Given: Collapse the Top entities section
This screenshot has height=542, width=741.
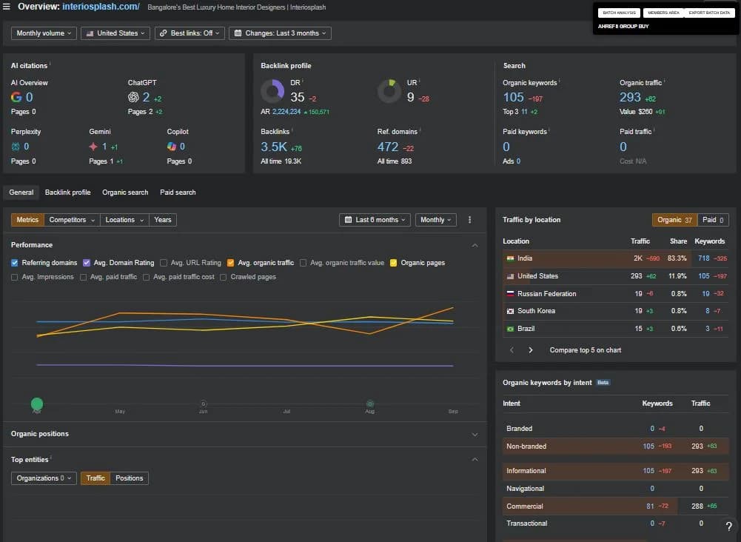Looking at the screenshot, I should tap(475, 460).
